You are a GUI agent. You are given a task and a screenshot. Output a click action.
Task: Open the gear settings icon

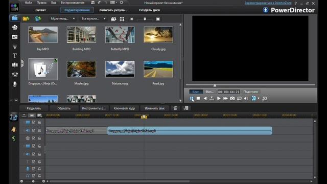tap(122, 3)
